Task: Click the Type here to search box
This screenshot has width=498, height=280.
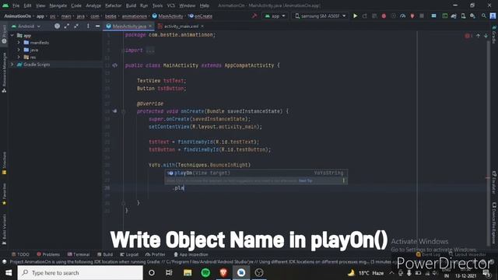Action: point(80,273)
